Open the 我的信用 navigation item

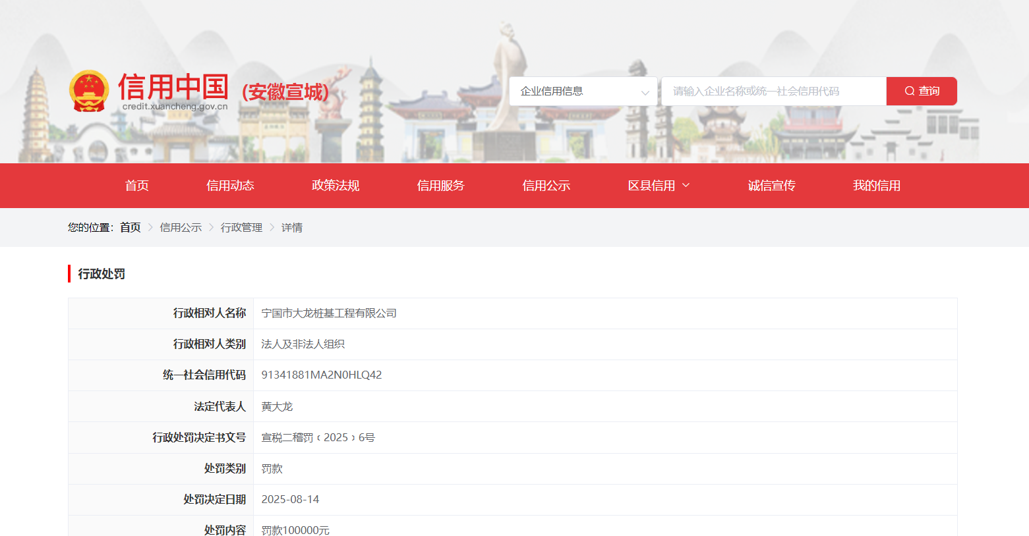877,186
